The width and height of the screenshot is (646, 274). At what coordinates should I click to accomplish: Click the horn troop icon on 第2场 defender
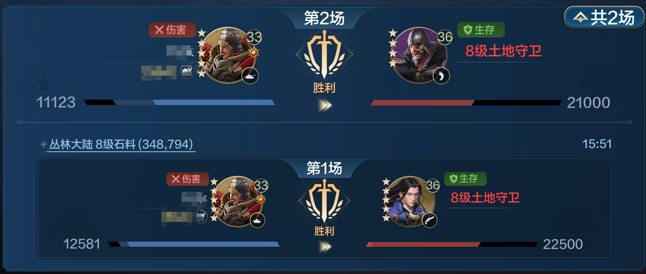tap(441, 76)
